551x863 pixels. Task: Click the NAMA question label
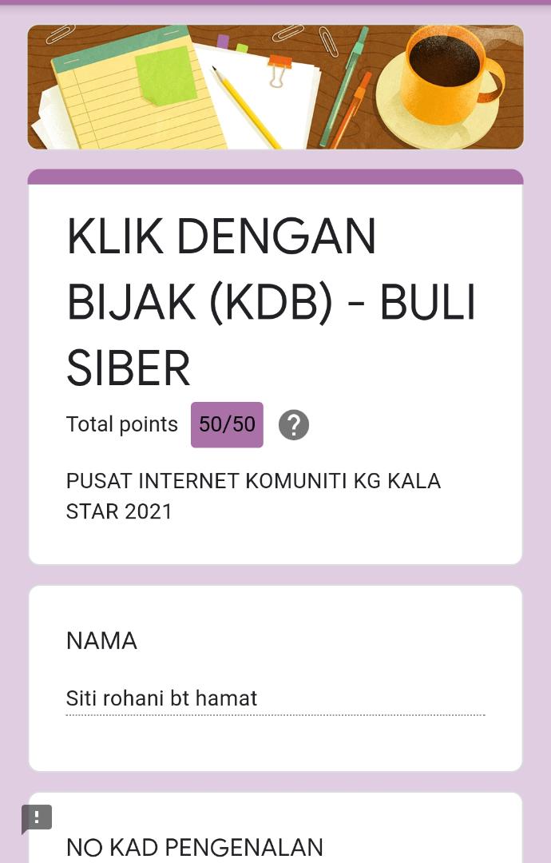pyautogui.click(x=101, y=641)
